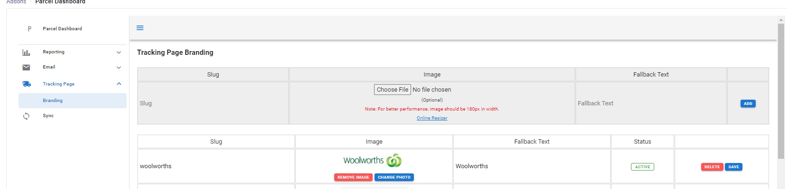Expand the Reporting menu chevron
787x189 pixels.
coord(119,52)
